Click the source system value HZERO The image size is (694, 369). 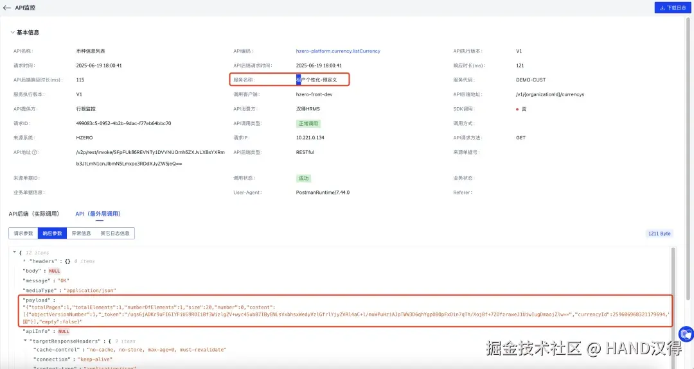pyautogui.click(x=84, y=138)
